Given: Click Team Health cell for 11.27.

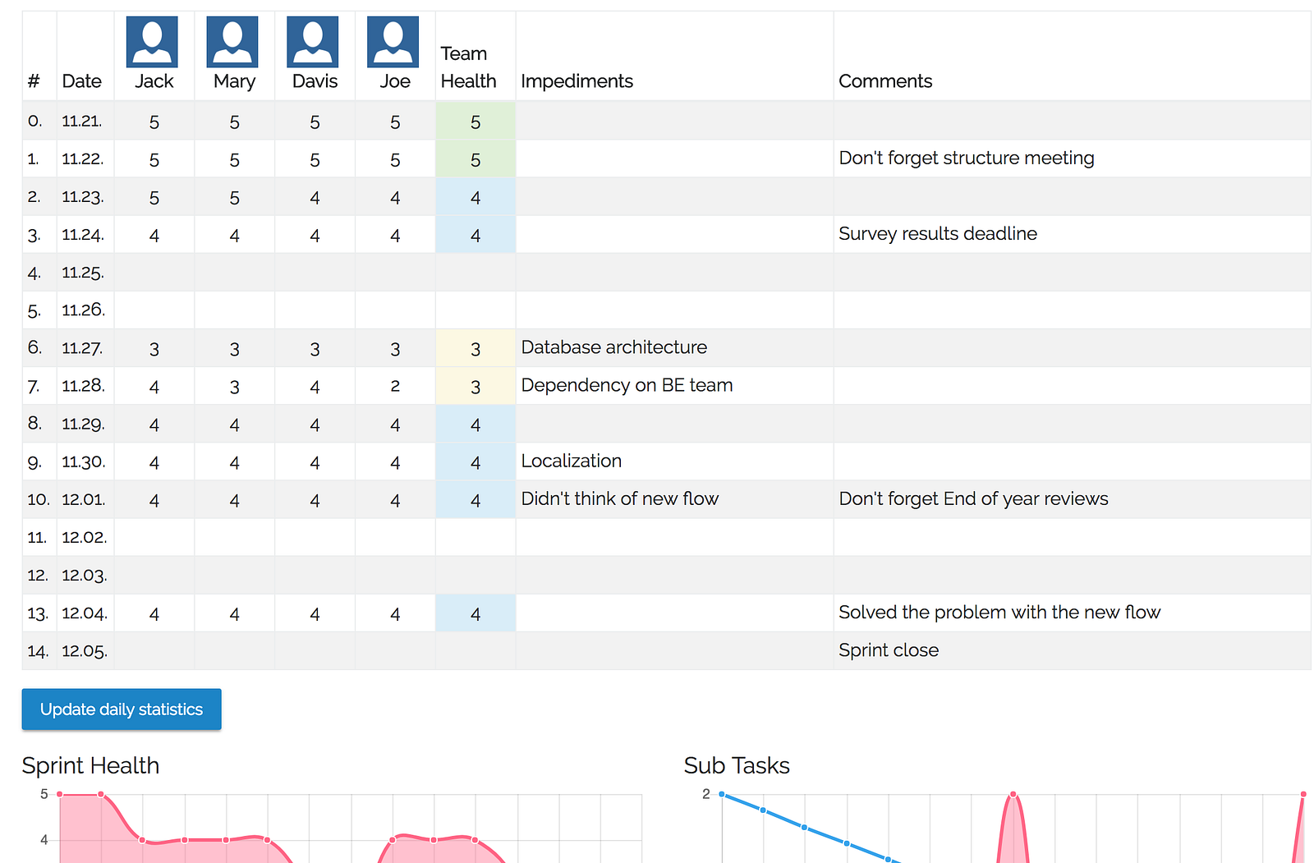Looking at the screenshot, I should (x=476, y=348).
